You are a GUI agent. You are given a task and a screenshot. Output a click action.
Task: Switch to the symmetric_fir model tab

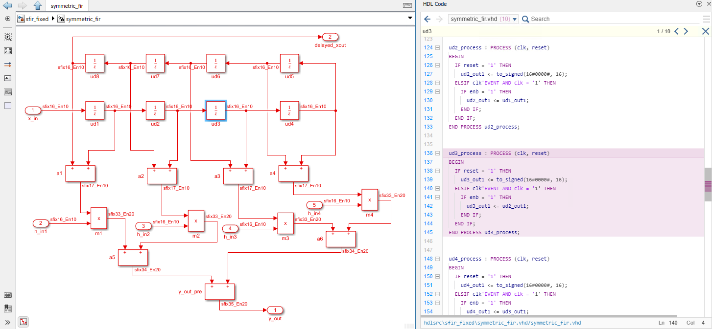click(67, 6)
